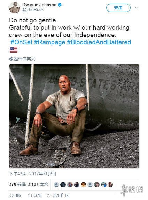Click the 关注 follow button

[x=118, y=8]
